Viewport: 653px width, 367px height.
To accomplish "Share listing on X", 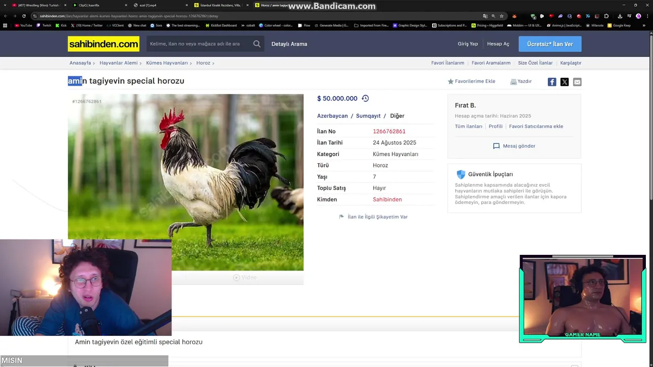I will click(x=565, y=82).
